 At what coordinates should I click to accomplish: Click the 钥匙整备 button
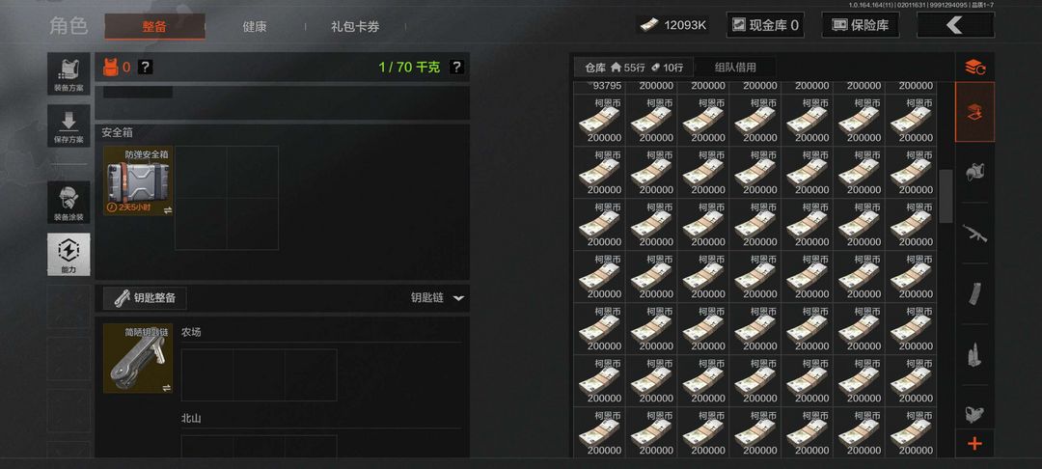(x=145, y=298)
